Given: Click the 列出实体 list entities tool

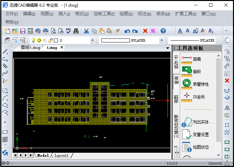Looking at the screenshot, I should coord(198,122).
